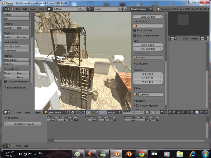
Task: Open the Blender Game engine dropdown
Action: [141, 9]
